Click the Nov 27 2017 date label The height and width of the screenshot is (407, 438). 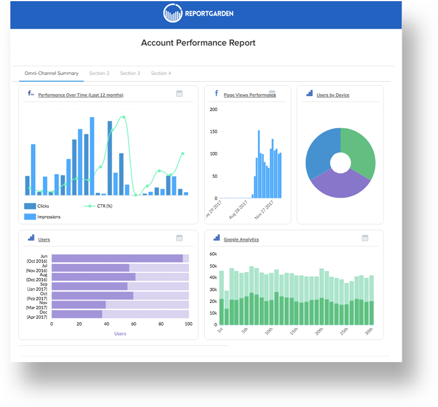(x=264, y=210)
